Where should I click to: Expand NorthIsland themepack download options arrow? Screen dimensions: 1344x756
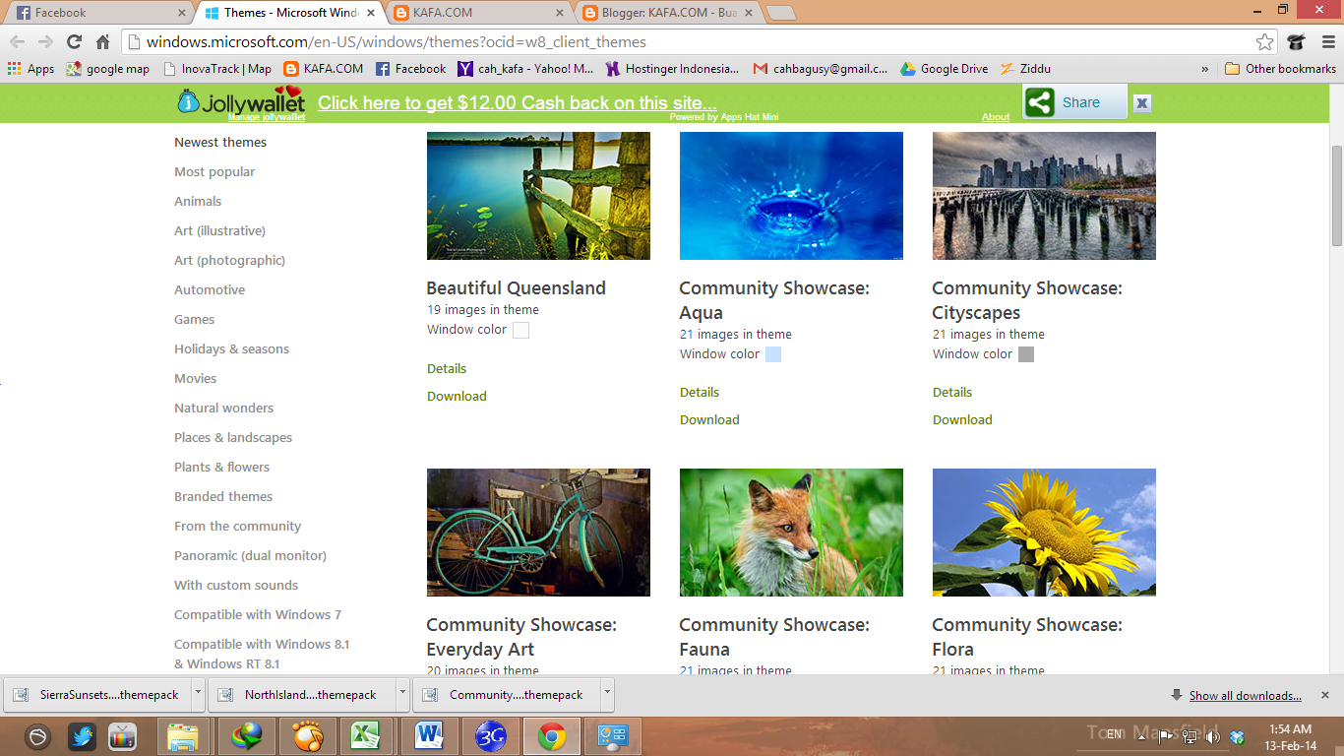point(402,694)
